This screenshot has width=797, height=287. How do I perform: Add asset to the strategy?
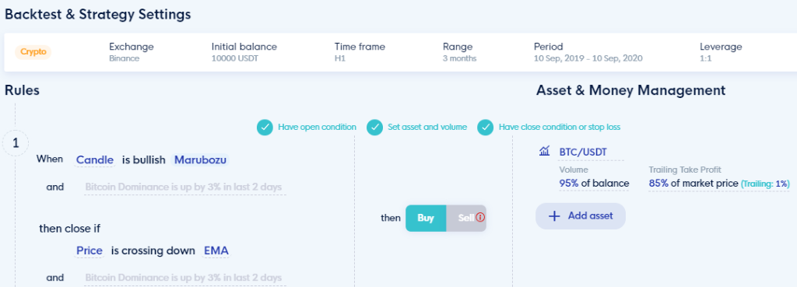click(581, 216)
